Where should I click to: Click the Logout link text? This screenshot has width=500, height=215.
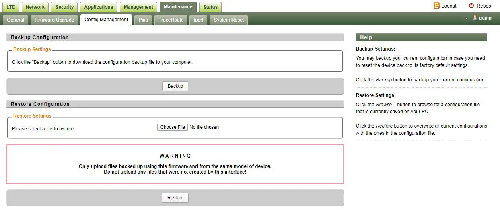click(449, 6)
